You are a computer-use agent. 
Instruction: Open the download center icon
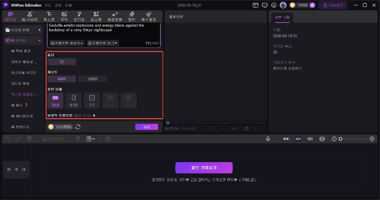274,5
